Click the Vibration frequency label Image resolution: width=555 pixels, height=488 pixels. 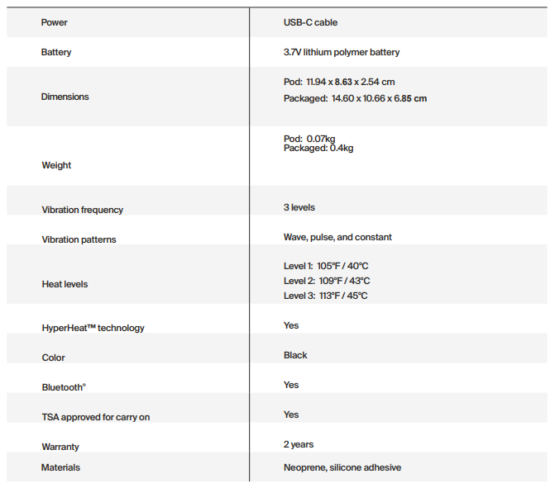[x=82, y=210]
